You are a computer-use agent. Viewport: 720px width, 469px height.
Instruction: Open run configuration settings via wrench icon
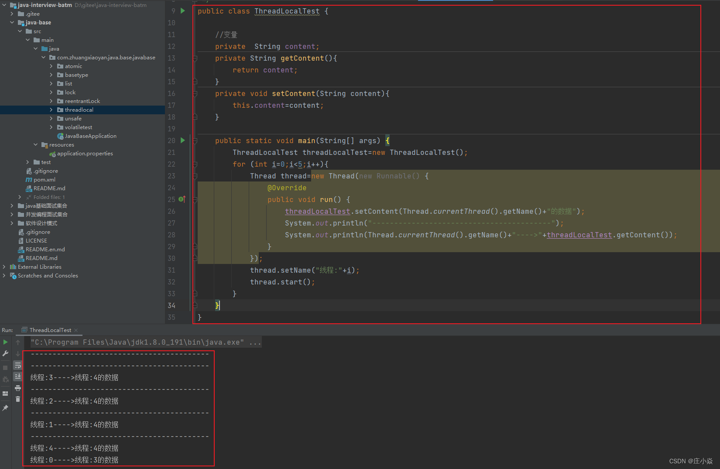pos(5,353)
